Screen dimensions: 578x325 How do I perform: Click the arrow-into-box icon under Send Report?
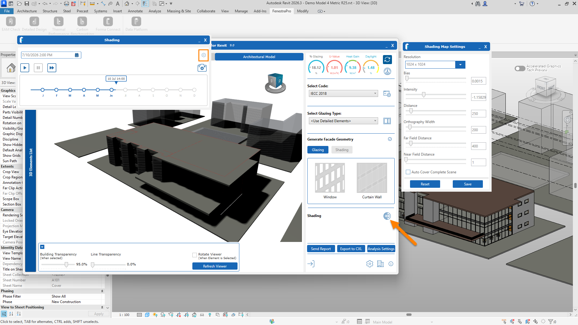[x=311, y=264]
